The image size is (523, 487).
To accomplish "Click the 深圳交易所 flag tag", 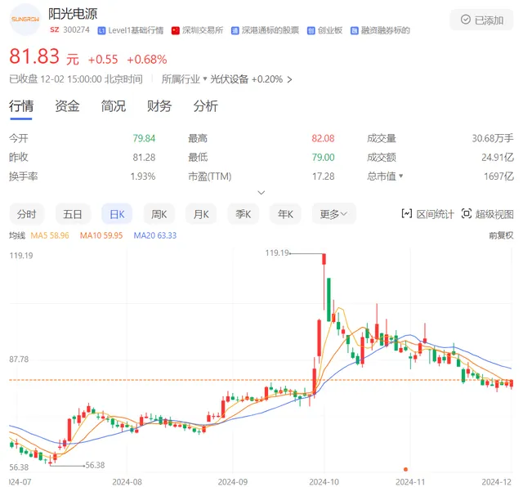I will [176, 31].
